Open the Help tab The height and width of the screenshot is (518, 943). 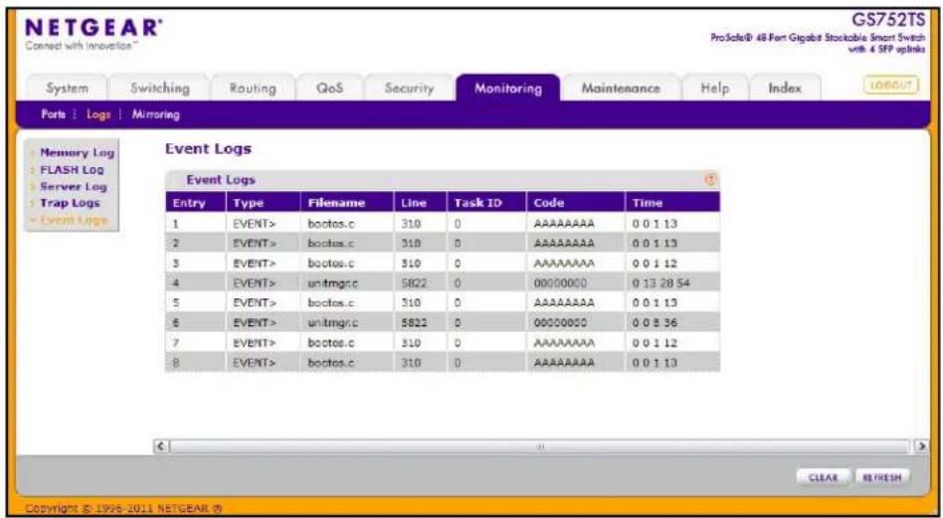(715, 88)
